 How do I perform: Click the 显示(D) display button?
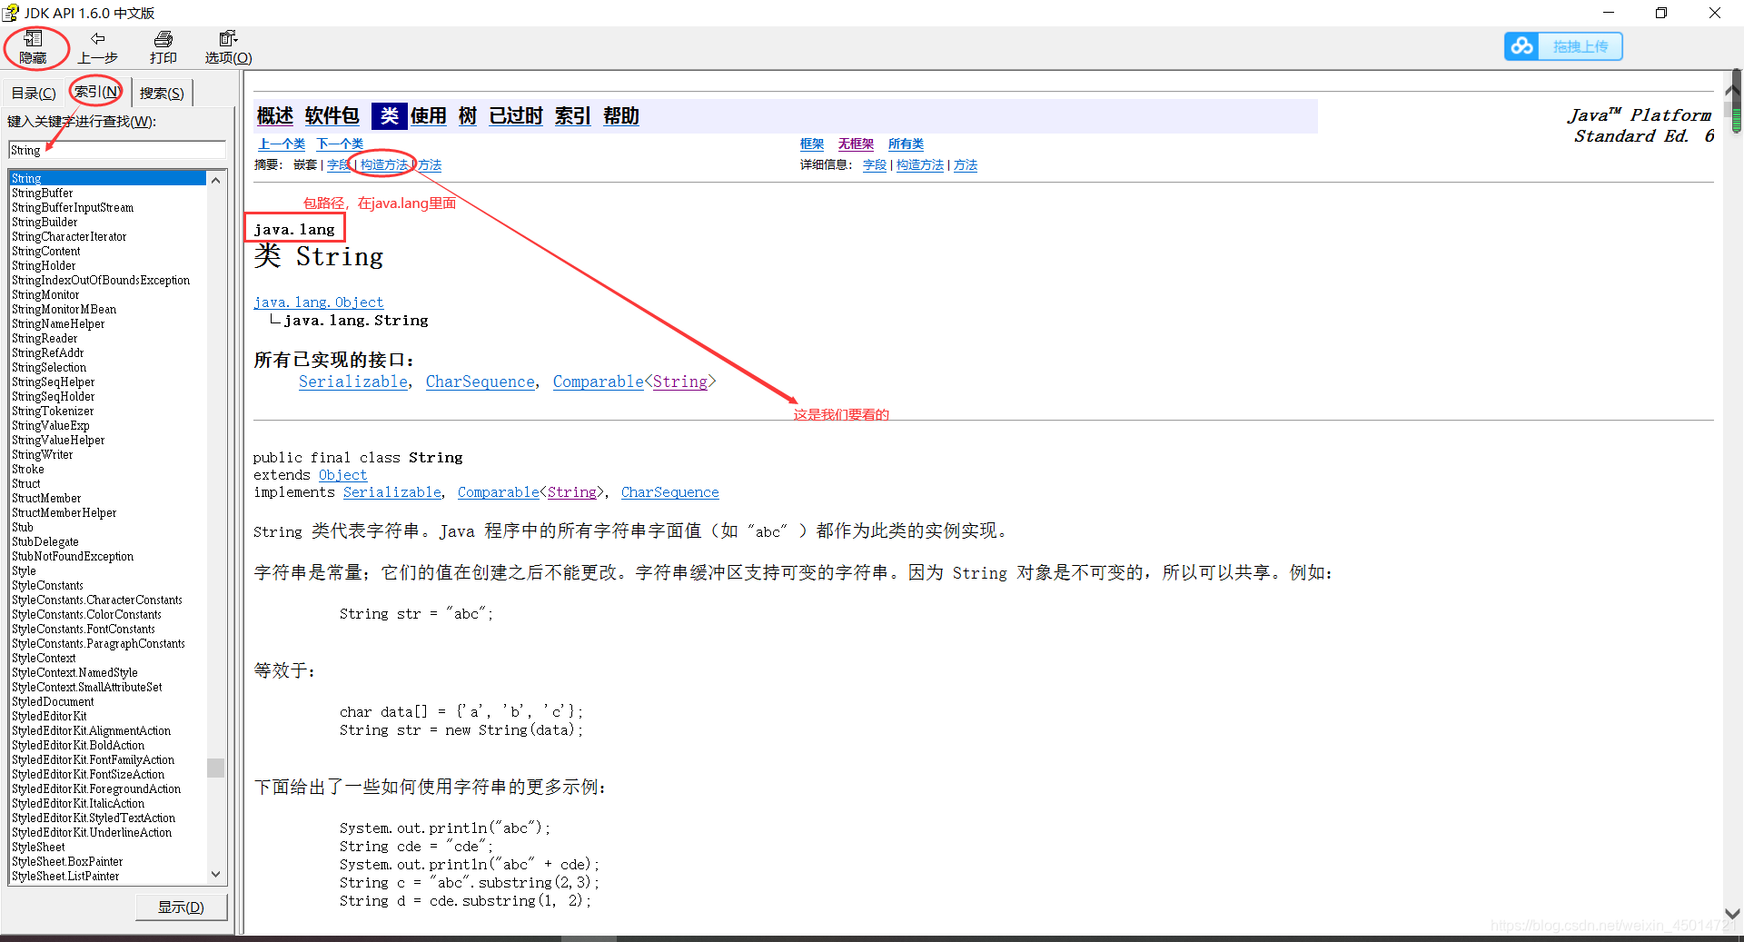click(181, 907)
